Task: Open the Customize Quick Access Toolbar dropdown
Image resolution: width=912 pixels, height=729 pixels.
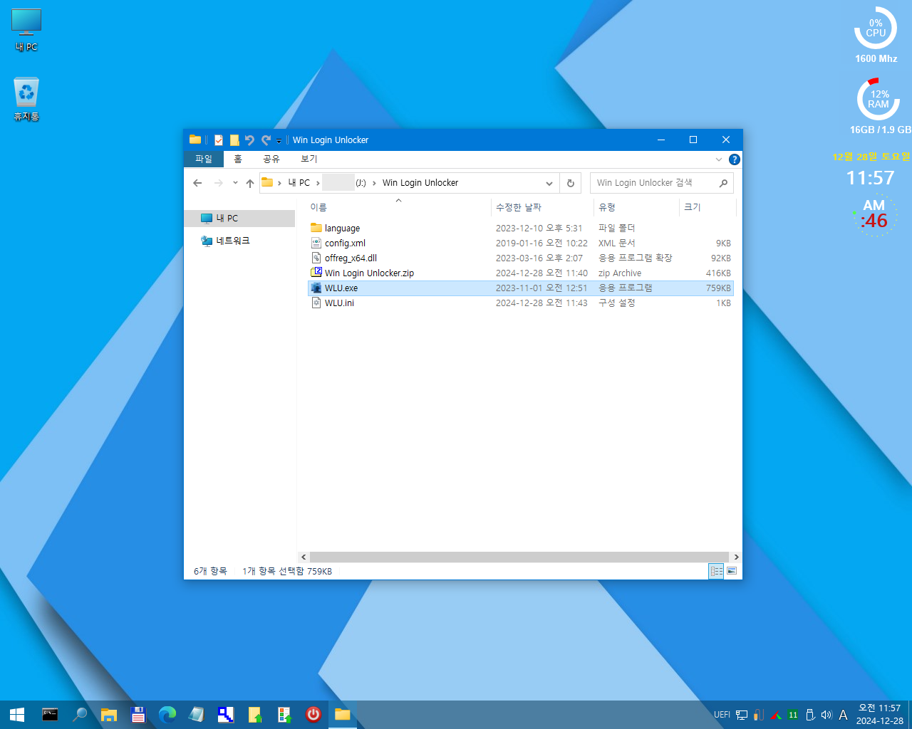Action: click(279, 141)
